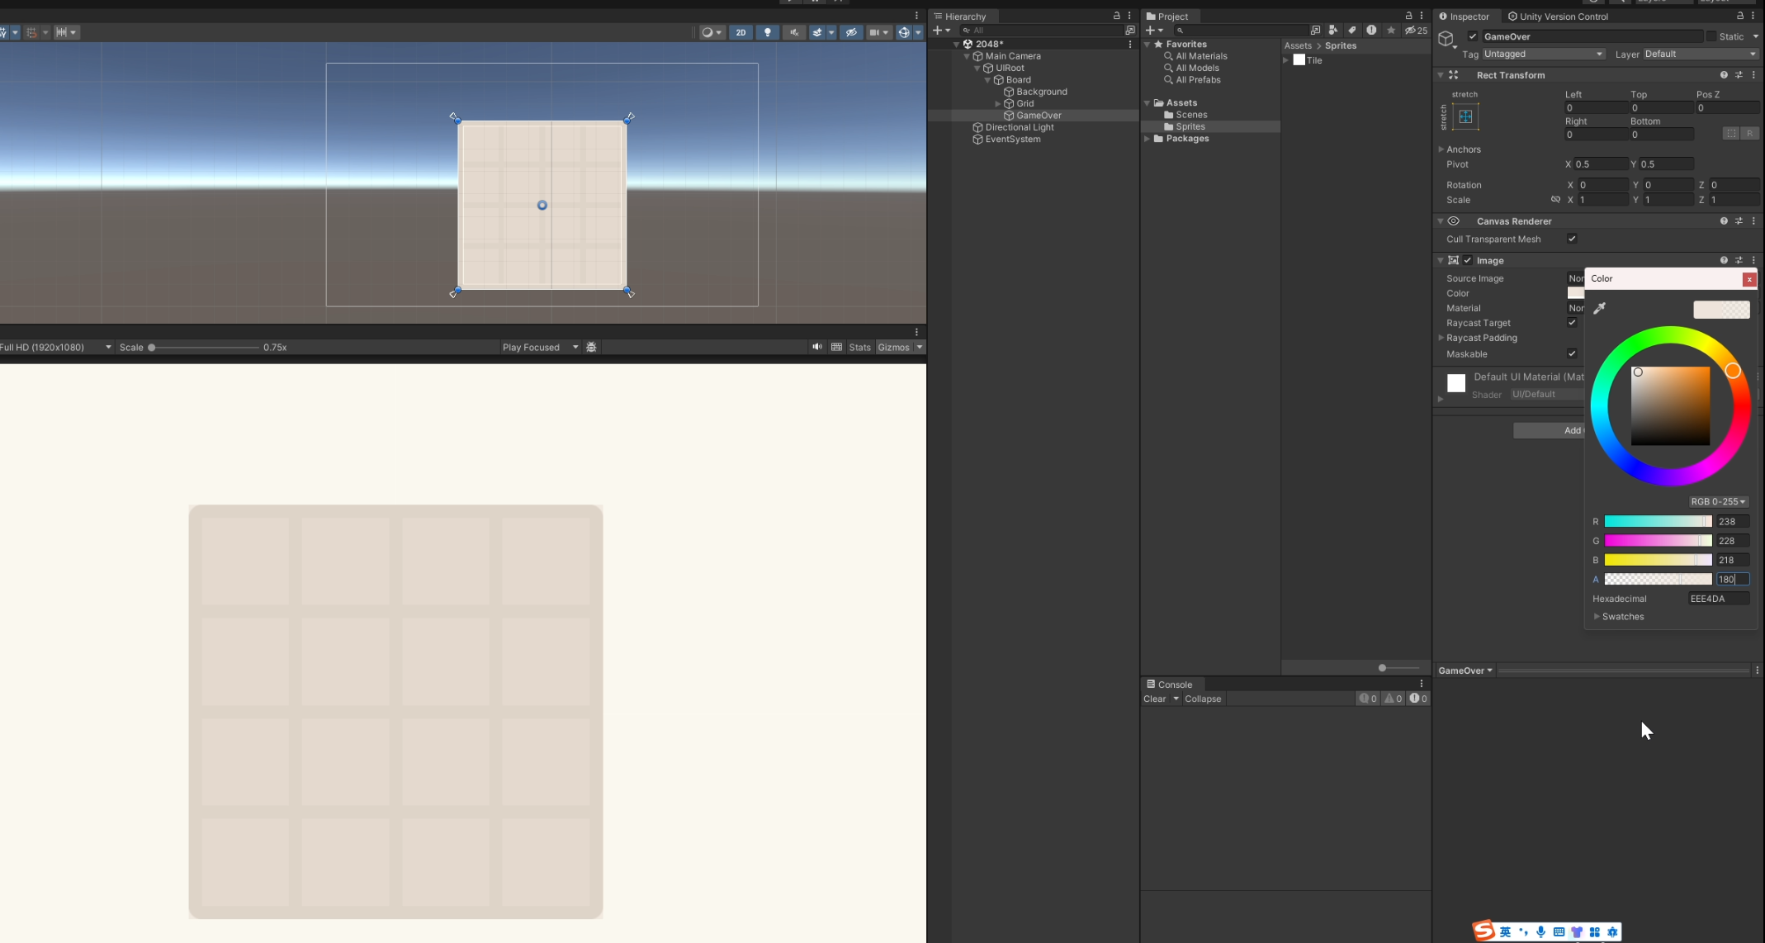Click the stretch anchor preset icon

(1465, 116)
